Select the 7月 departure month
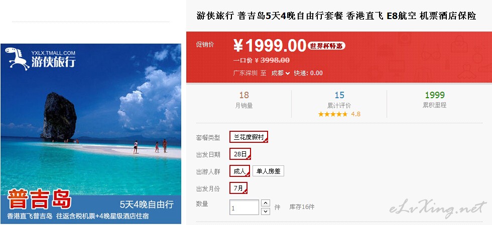This screenshot has height=225, width=492. 238,188
